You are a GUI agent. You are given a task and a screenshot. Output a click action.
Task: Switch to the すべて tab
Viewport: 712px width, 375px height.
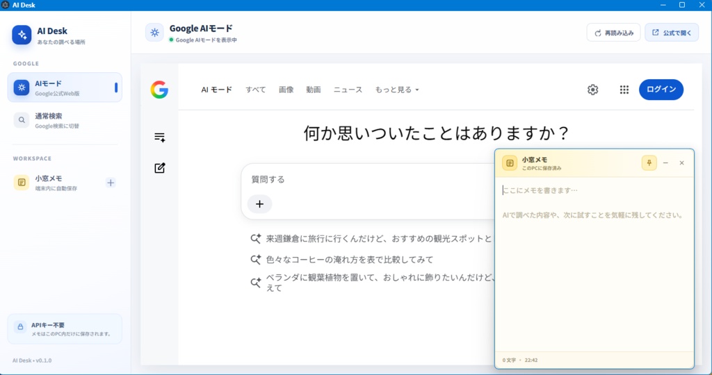[256, 90]
